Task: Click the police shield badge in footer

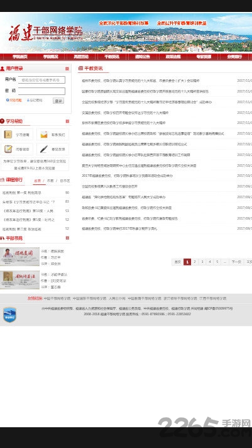Action: [x=9, y=315]
